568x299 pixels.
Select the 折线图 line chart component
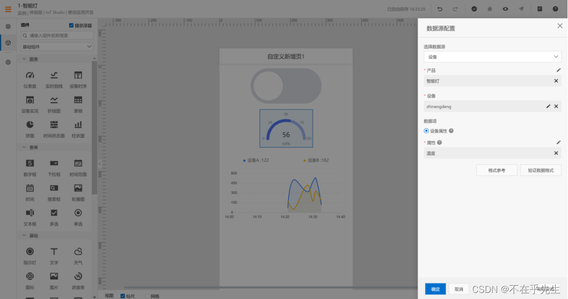(54, 104)
